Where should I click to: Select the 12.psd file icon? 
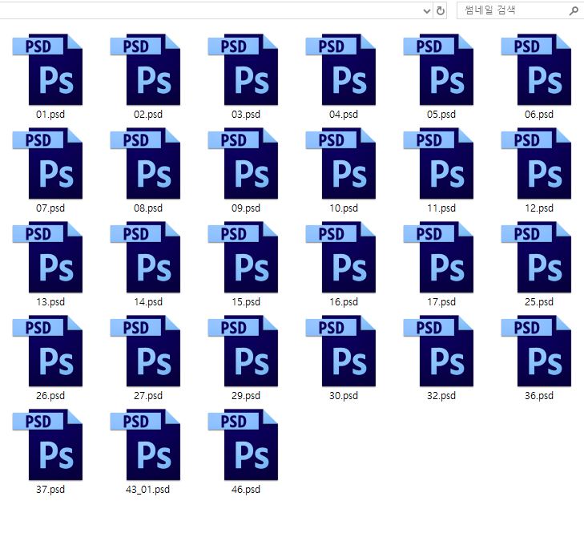tap(536, 164)
